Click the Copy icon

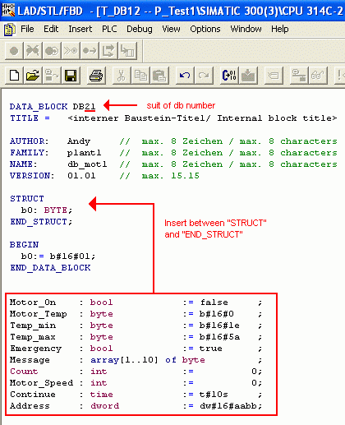pos(140,75)
